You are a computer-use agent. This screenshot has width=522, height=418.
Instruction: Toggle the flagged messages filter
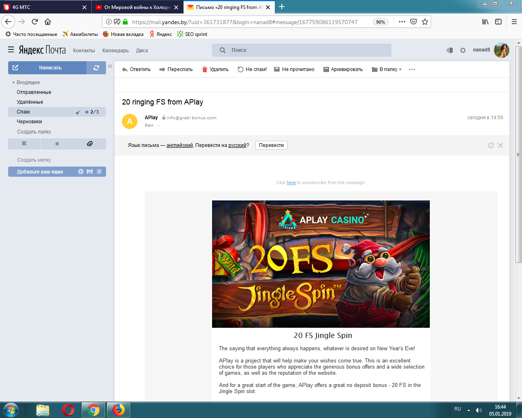[x=24, y=144]
